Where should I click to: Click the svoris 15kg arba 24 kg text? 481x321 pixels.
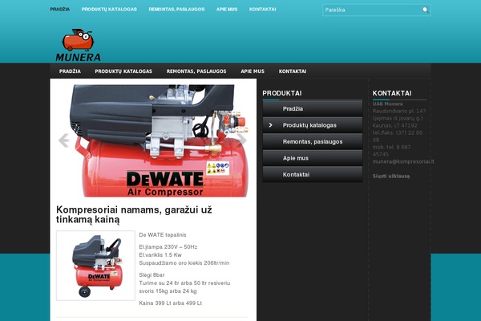pyautogui.click(x=168, y=291)
